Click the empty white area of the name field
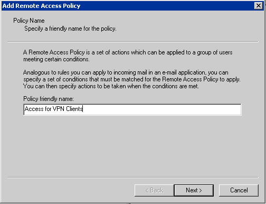This screenshot has width=266, height=204. tap(162, 109)
